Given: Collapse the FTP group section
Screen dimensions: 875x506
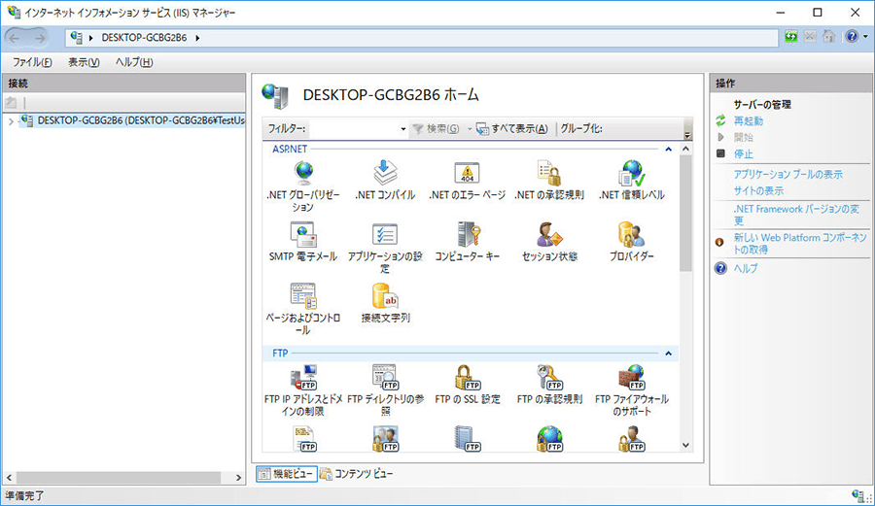Looking at the screenshot, I should [x=669, y=354].
